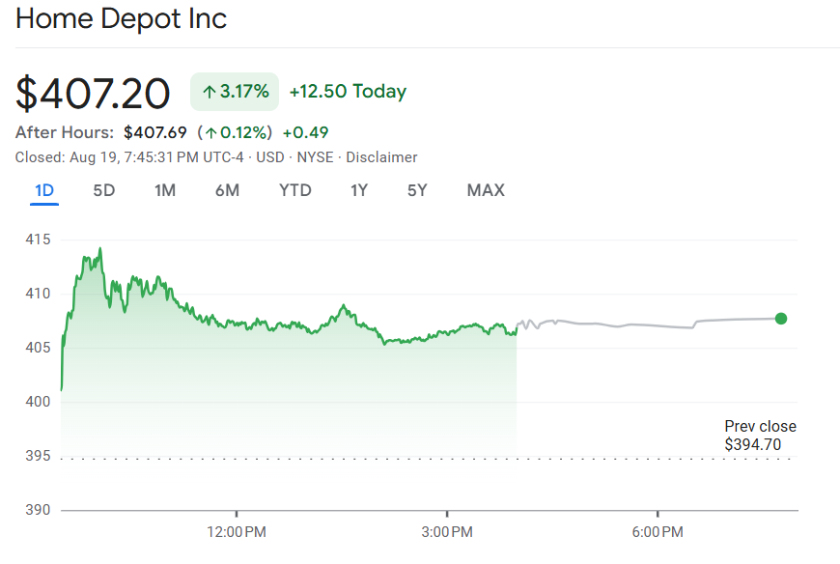View the 5Y chart tab
Viewport: 840px width, 564px height.
(x=417, y=190)
